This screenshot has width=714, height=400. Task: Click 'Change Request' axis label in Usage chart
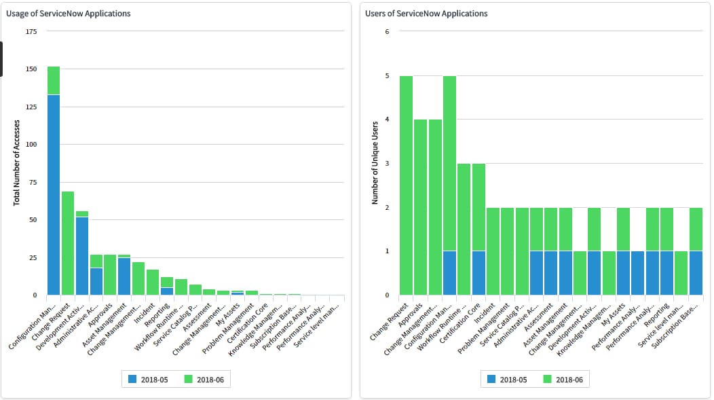pos(51,322)
